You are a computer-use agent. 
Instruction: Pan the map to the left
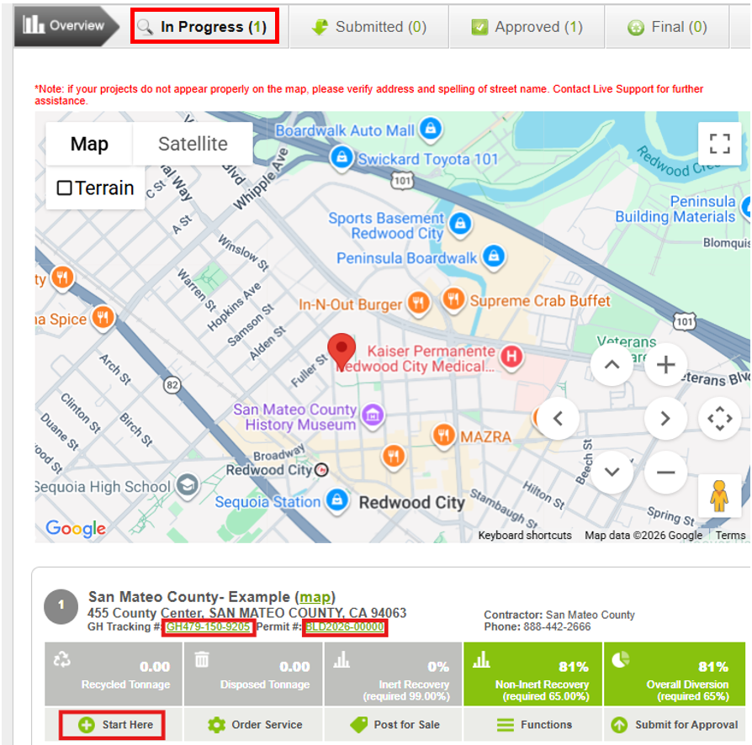[559, 418]
